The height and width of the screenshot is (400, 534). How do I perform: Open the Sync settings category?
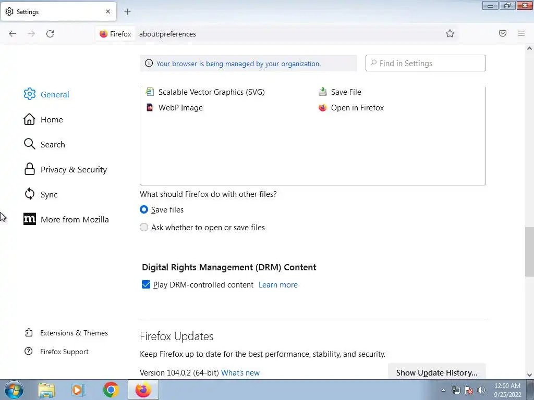[49, 195]
